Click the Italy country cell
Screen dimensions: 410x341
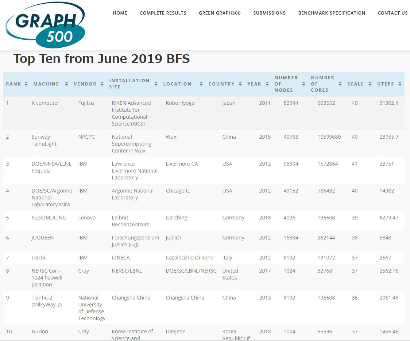tap(227, 258)
